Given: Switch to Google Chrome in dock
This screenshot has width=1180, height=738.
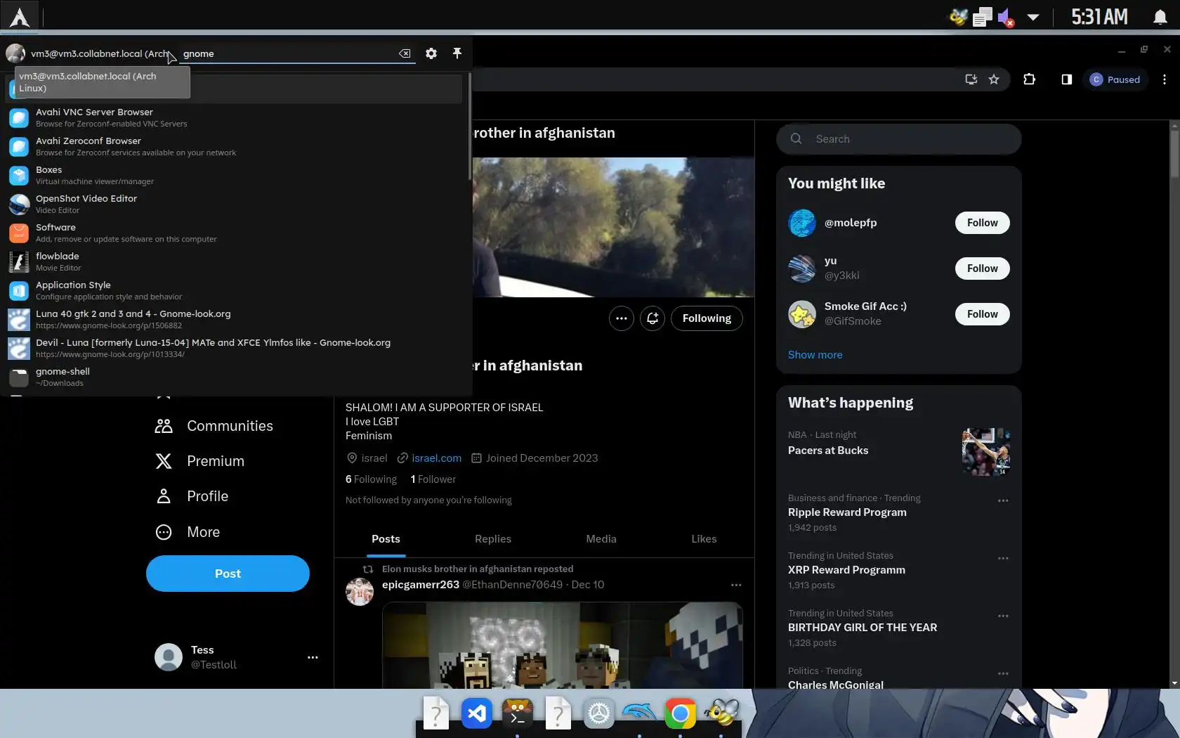Looking at the screenshot, I should coord(680,714).
